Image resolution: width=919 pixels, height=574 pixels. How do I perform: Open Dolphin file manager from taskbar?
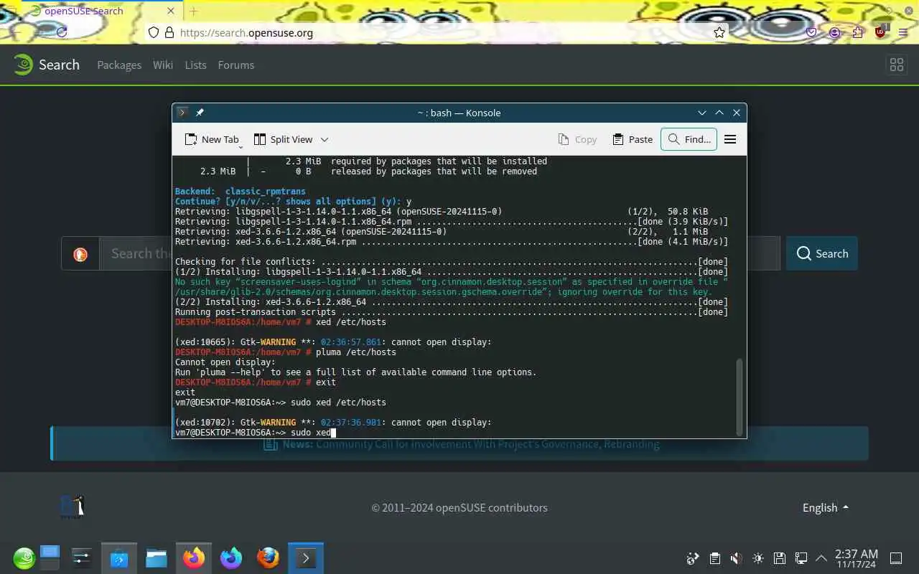pyautogui.click(x=156, y=557)
